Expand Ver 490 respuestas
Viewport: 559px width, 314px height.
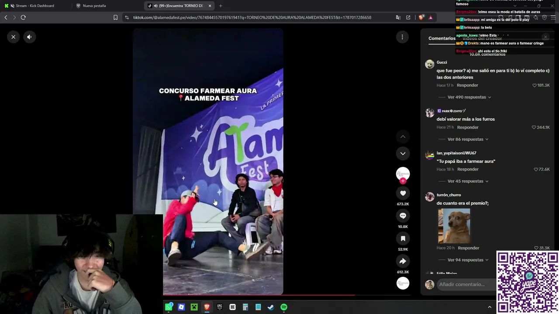tap(469, 97)
